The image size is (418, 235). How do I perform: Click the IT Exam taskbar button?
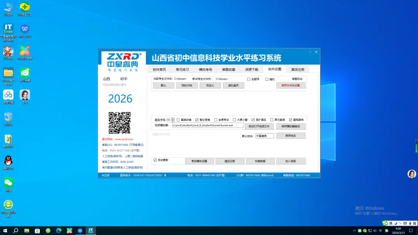coord(91,230)
